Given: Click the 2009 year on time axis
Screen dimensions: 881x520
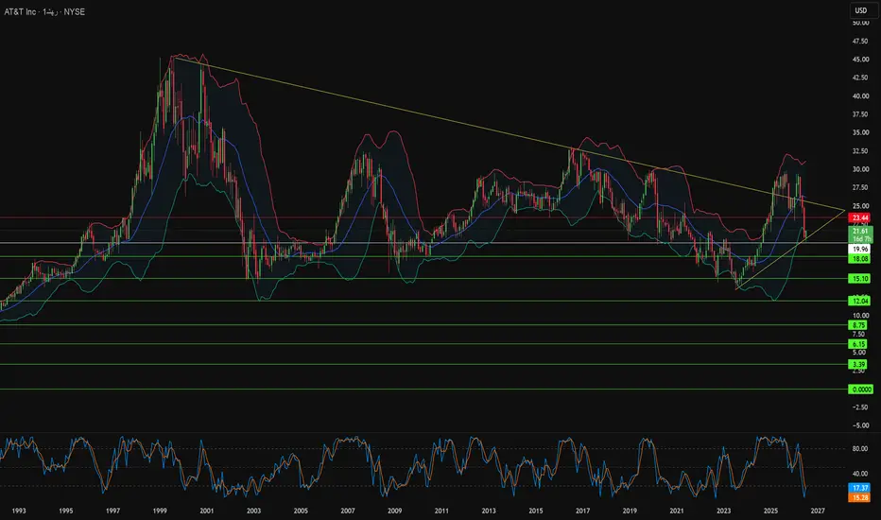Looking at the screenshot, I should click(x=394, y=511).
